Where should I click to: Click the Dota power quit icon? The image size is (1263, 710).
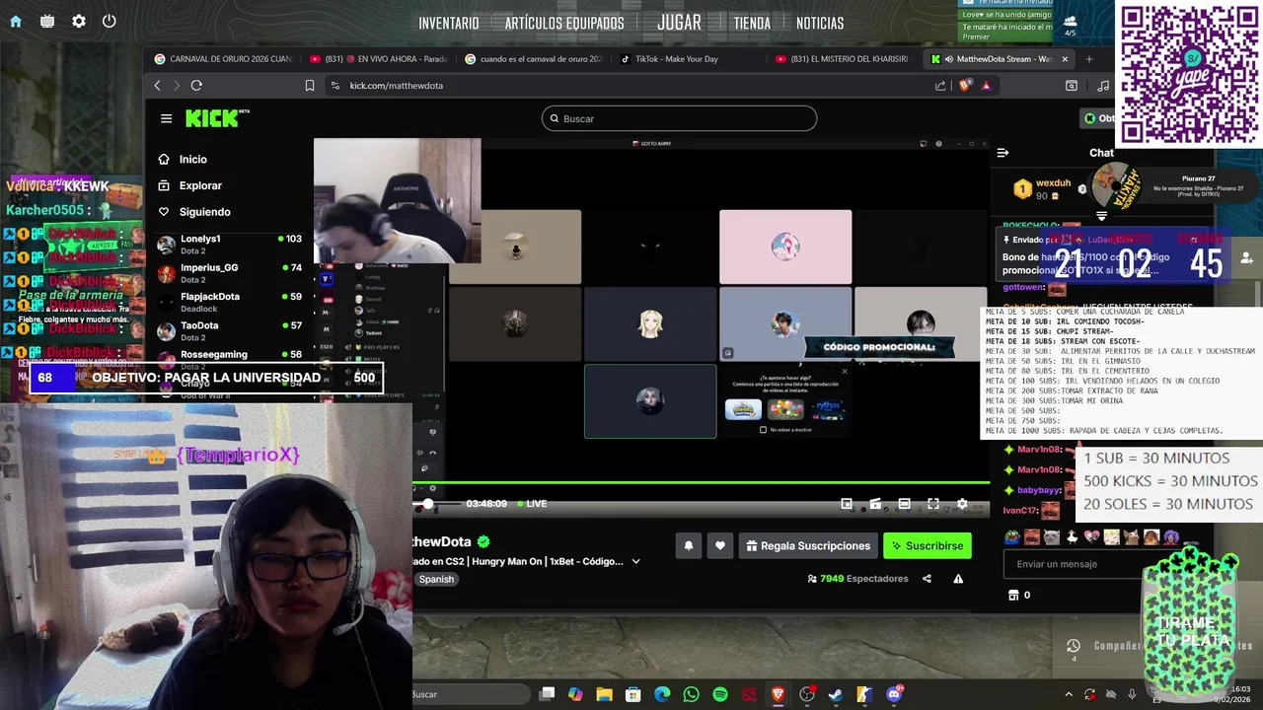point(109,21)
